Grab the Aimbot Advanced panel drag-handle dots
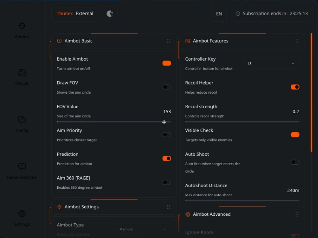Screen dimensions: 318x238 pos(297,215)
